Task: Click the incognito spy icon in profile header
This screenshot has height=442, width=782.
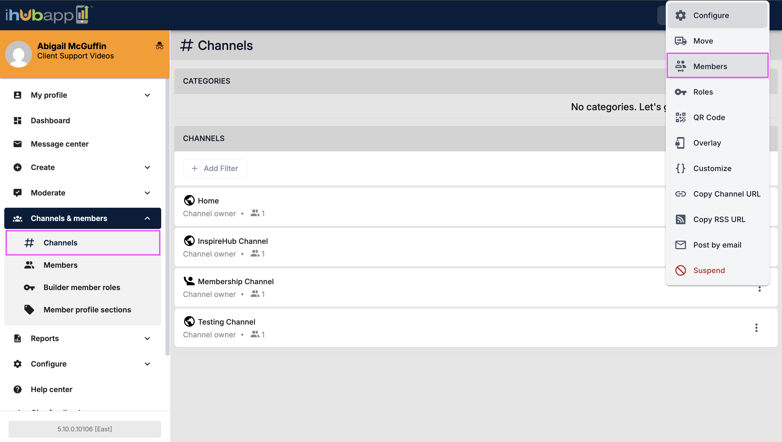Action: [x=159, y=45]
